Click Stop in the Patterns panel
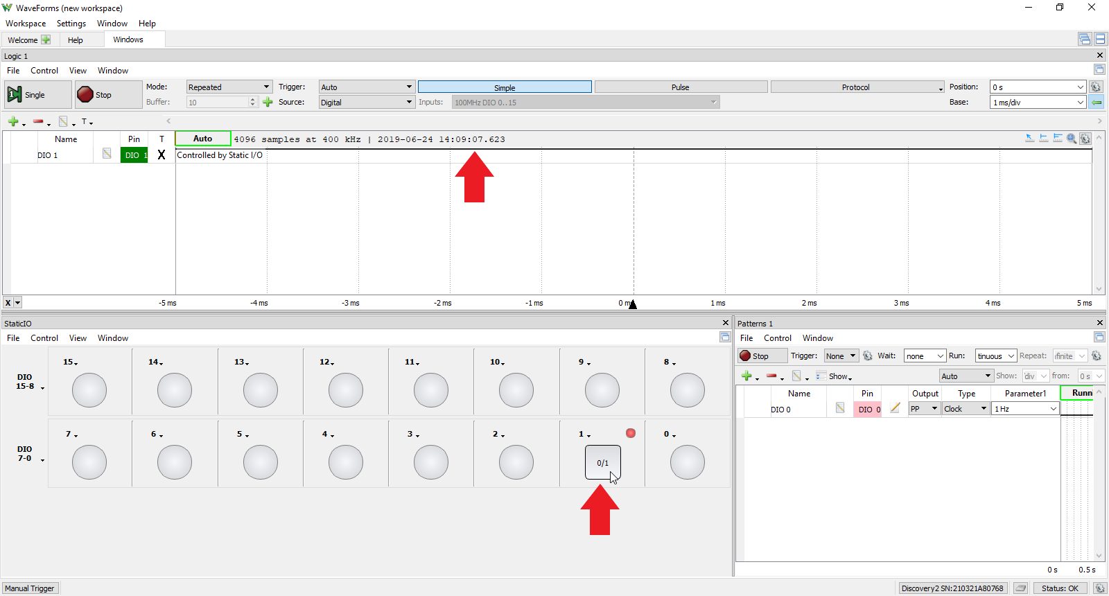Screen dimensions: 1109x596 point(761,356)
